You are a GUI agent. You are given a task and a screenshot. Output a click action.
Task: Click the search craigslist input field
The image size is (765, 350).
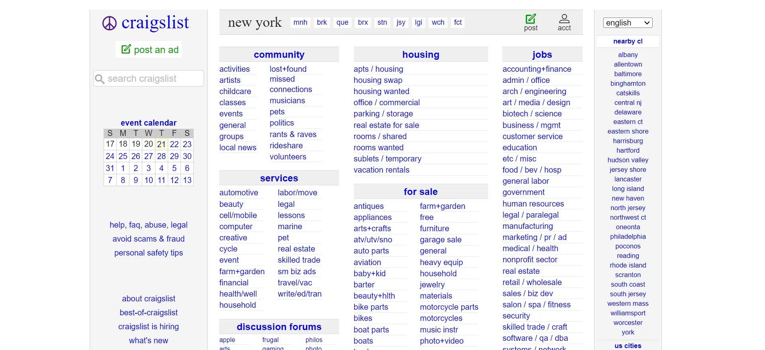point(149,79)
